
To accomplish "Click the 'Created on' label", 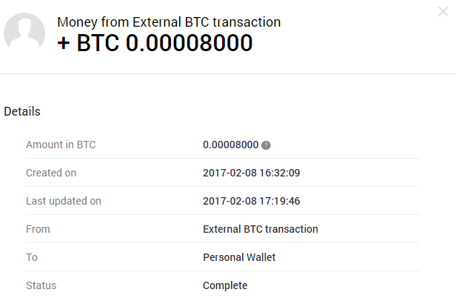I will point(51,173).
